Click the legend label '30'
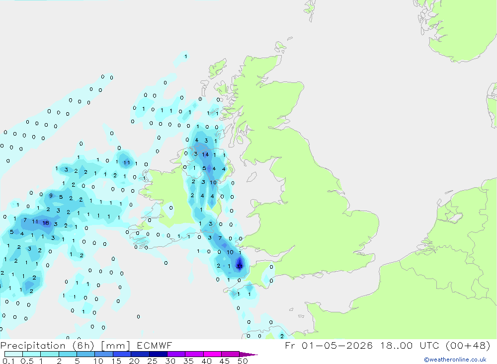 click(170, 361)
